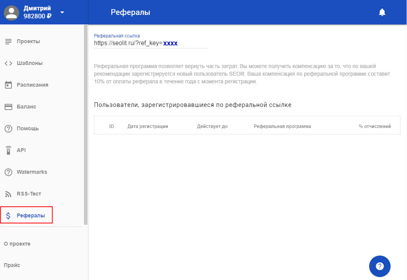Image resolution: width=407 pixels, height=280 pixels.
Task: Click the Баланс credit card icon
Action: tap(8, 107)
